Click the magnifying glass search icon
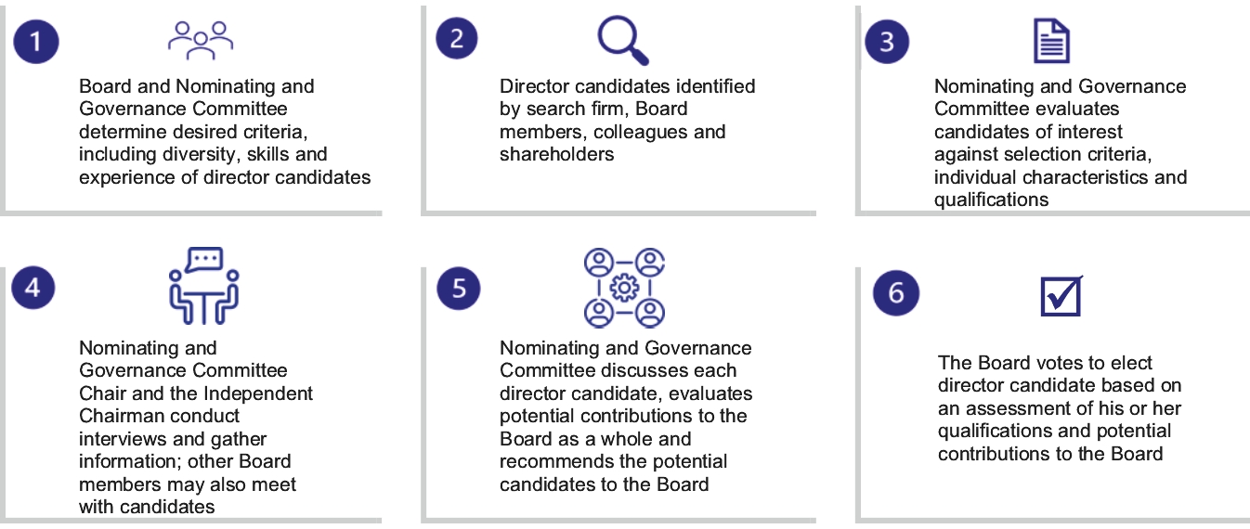The height and width of the screenshot is (529, 1250). click(622, 40)
